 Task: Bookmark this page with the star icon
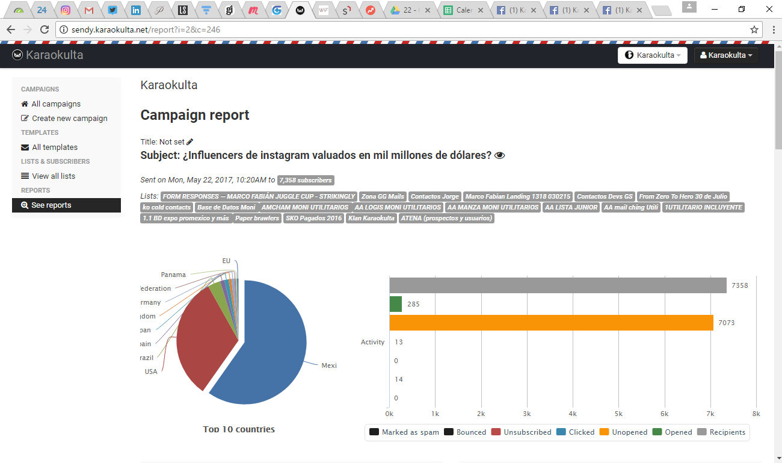tap(754, 30)
